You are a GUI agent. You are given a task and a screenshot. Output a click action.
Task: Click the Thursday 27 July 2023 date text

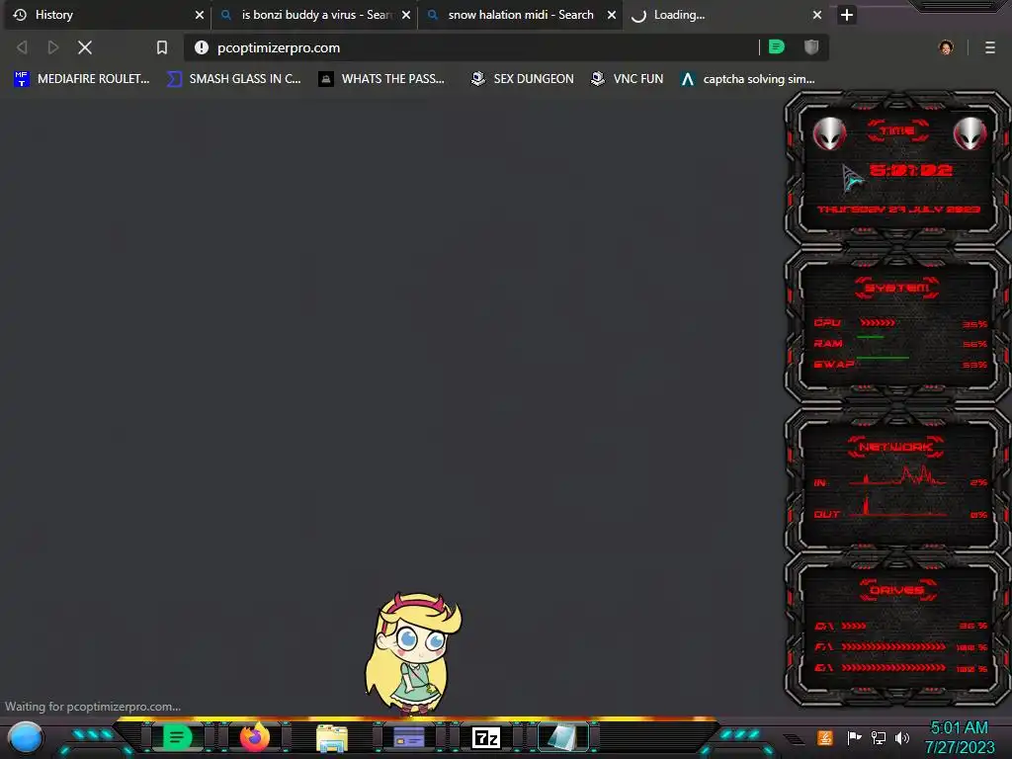point(898,210)
